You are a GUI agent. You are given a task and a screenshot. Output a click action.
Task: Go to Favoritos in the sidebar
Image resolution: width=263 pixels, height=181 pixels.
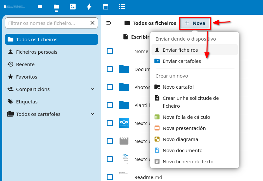click(27, 77)
